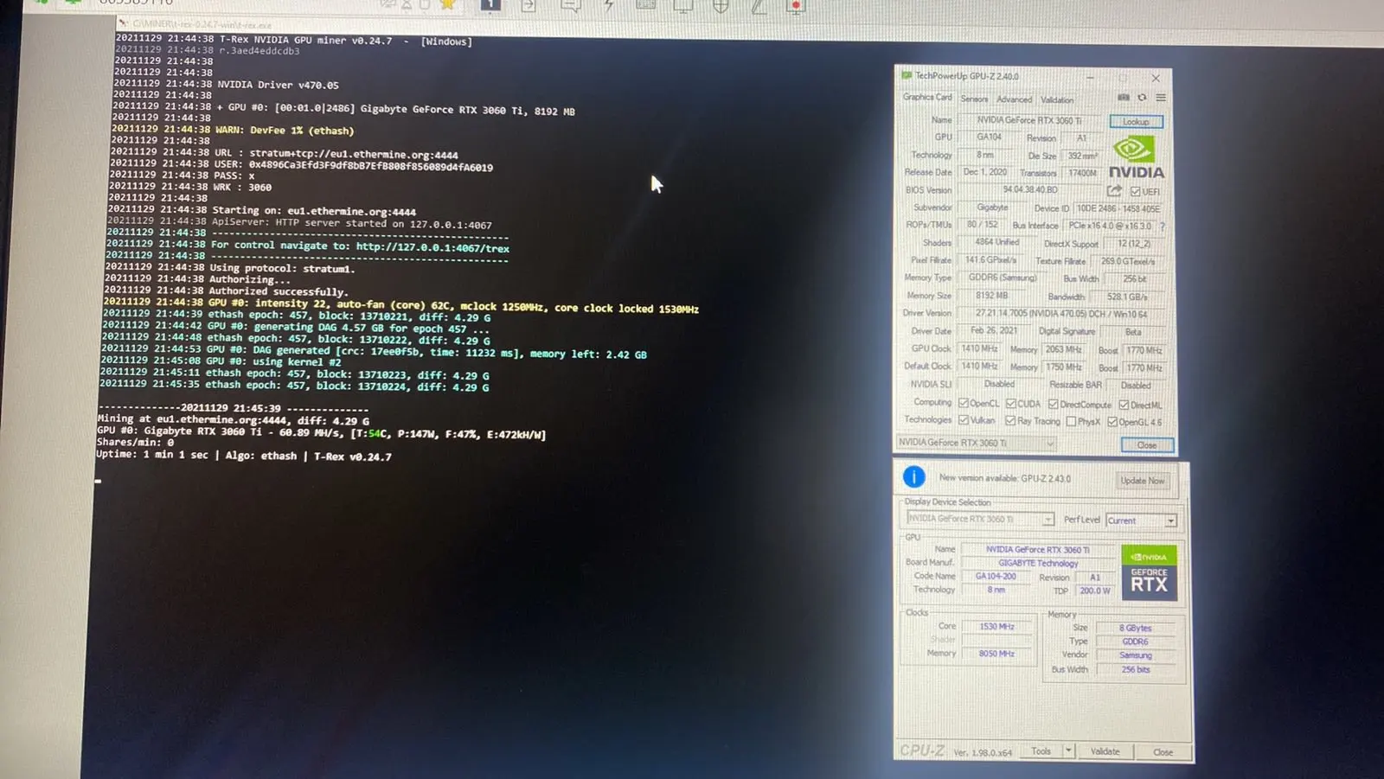1384x779 pixels.
Task: Click the GPU-Z Name field
Action: [x=1031, y=120]
